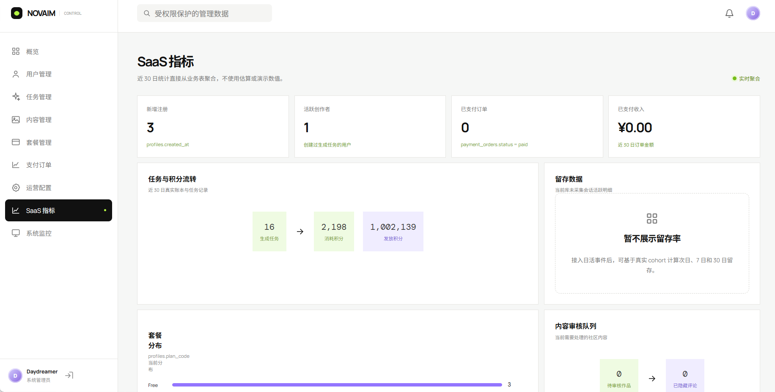Click the SaaS 指标 chart icon
This screenshot has width=775, height=392.
16,210
